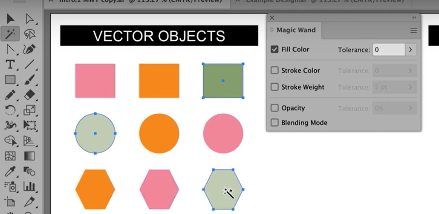
Task: Select the Eraser tool
Action: point(29,95)
